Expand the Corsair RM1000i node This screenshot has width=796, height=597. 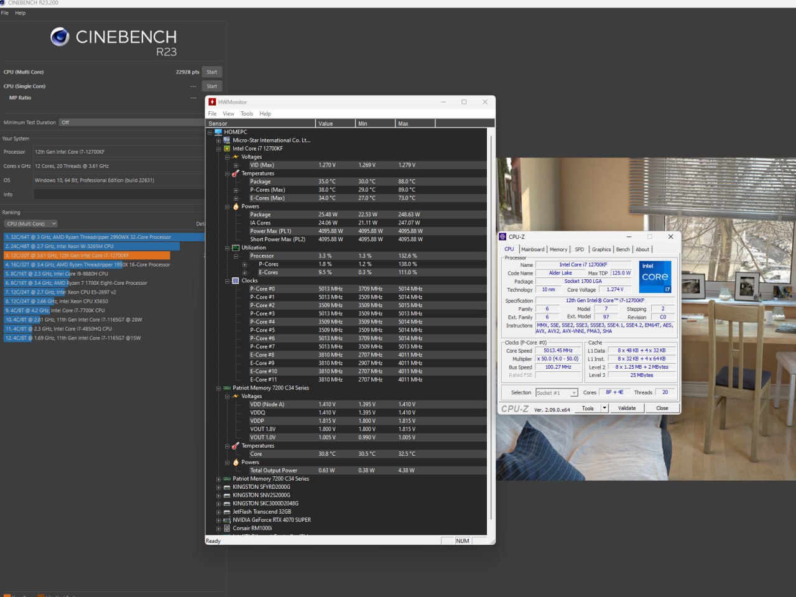coord(218,529)
